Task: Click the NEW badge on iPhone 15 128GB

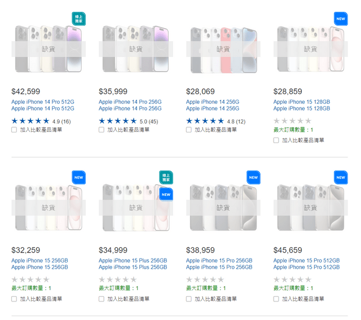Action: tap(341, 19)
